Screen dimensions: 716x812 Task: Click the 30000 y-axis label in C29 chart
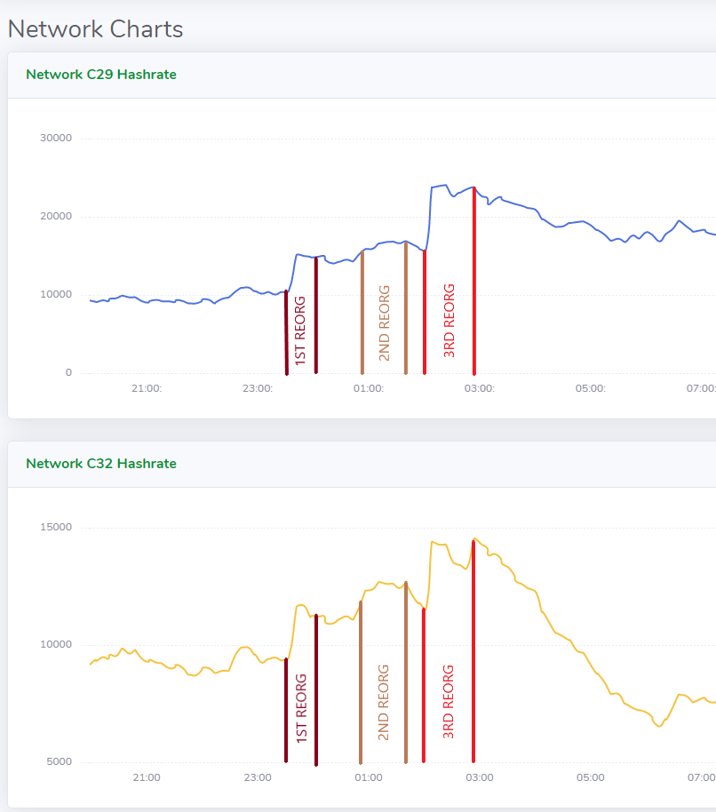tap(56, 138)
